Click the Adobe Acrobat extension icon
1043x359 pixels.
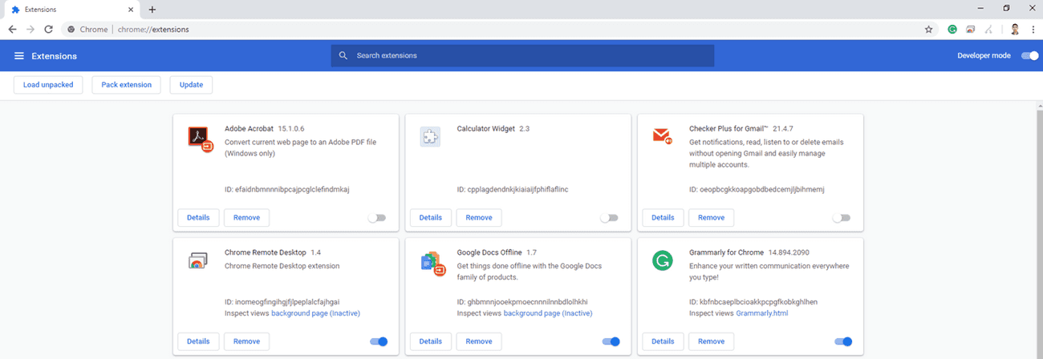200,139
